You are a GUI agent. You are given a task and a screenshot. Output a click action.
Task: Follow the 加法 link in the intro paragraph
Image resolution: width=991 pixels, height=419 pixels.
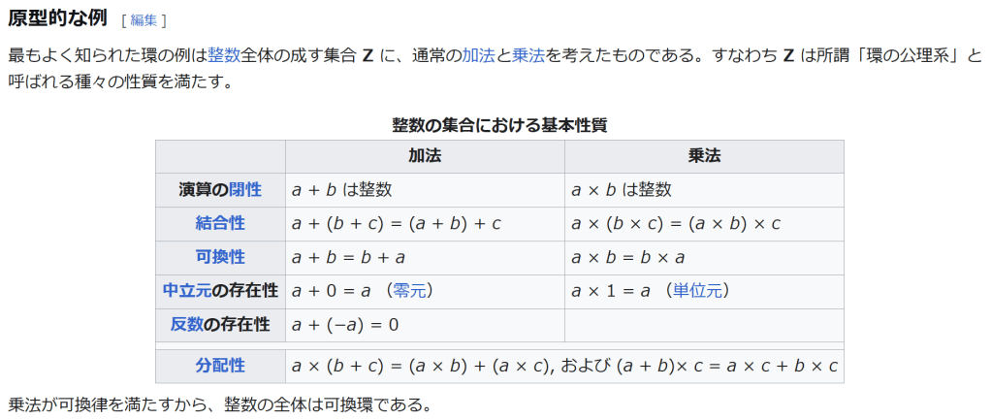pos(479,55)
